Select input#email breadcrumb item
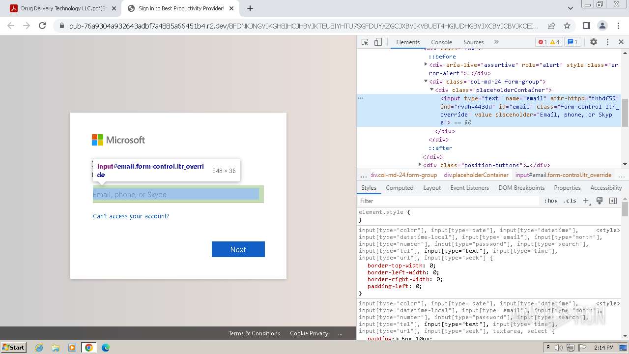Image resolution: width=629 pixels, height=354 pixels. [x=563, y=175]
